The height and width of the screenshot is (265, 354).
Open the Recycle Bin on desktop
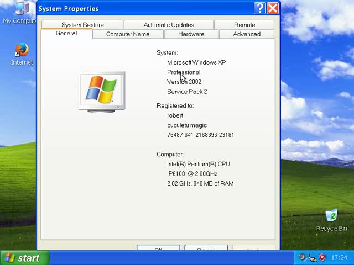(331, 216)
